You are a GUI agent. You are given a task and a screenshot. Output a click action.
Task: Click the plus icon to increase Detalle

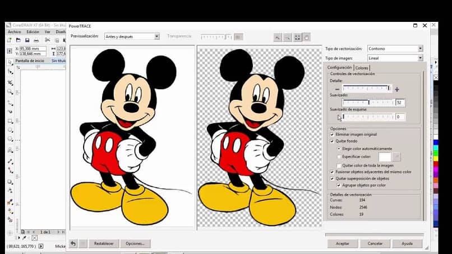[397, 89]
